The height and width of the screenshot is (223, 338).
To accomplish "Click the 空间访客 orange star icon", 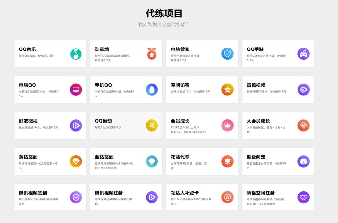I will point(228,90).
